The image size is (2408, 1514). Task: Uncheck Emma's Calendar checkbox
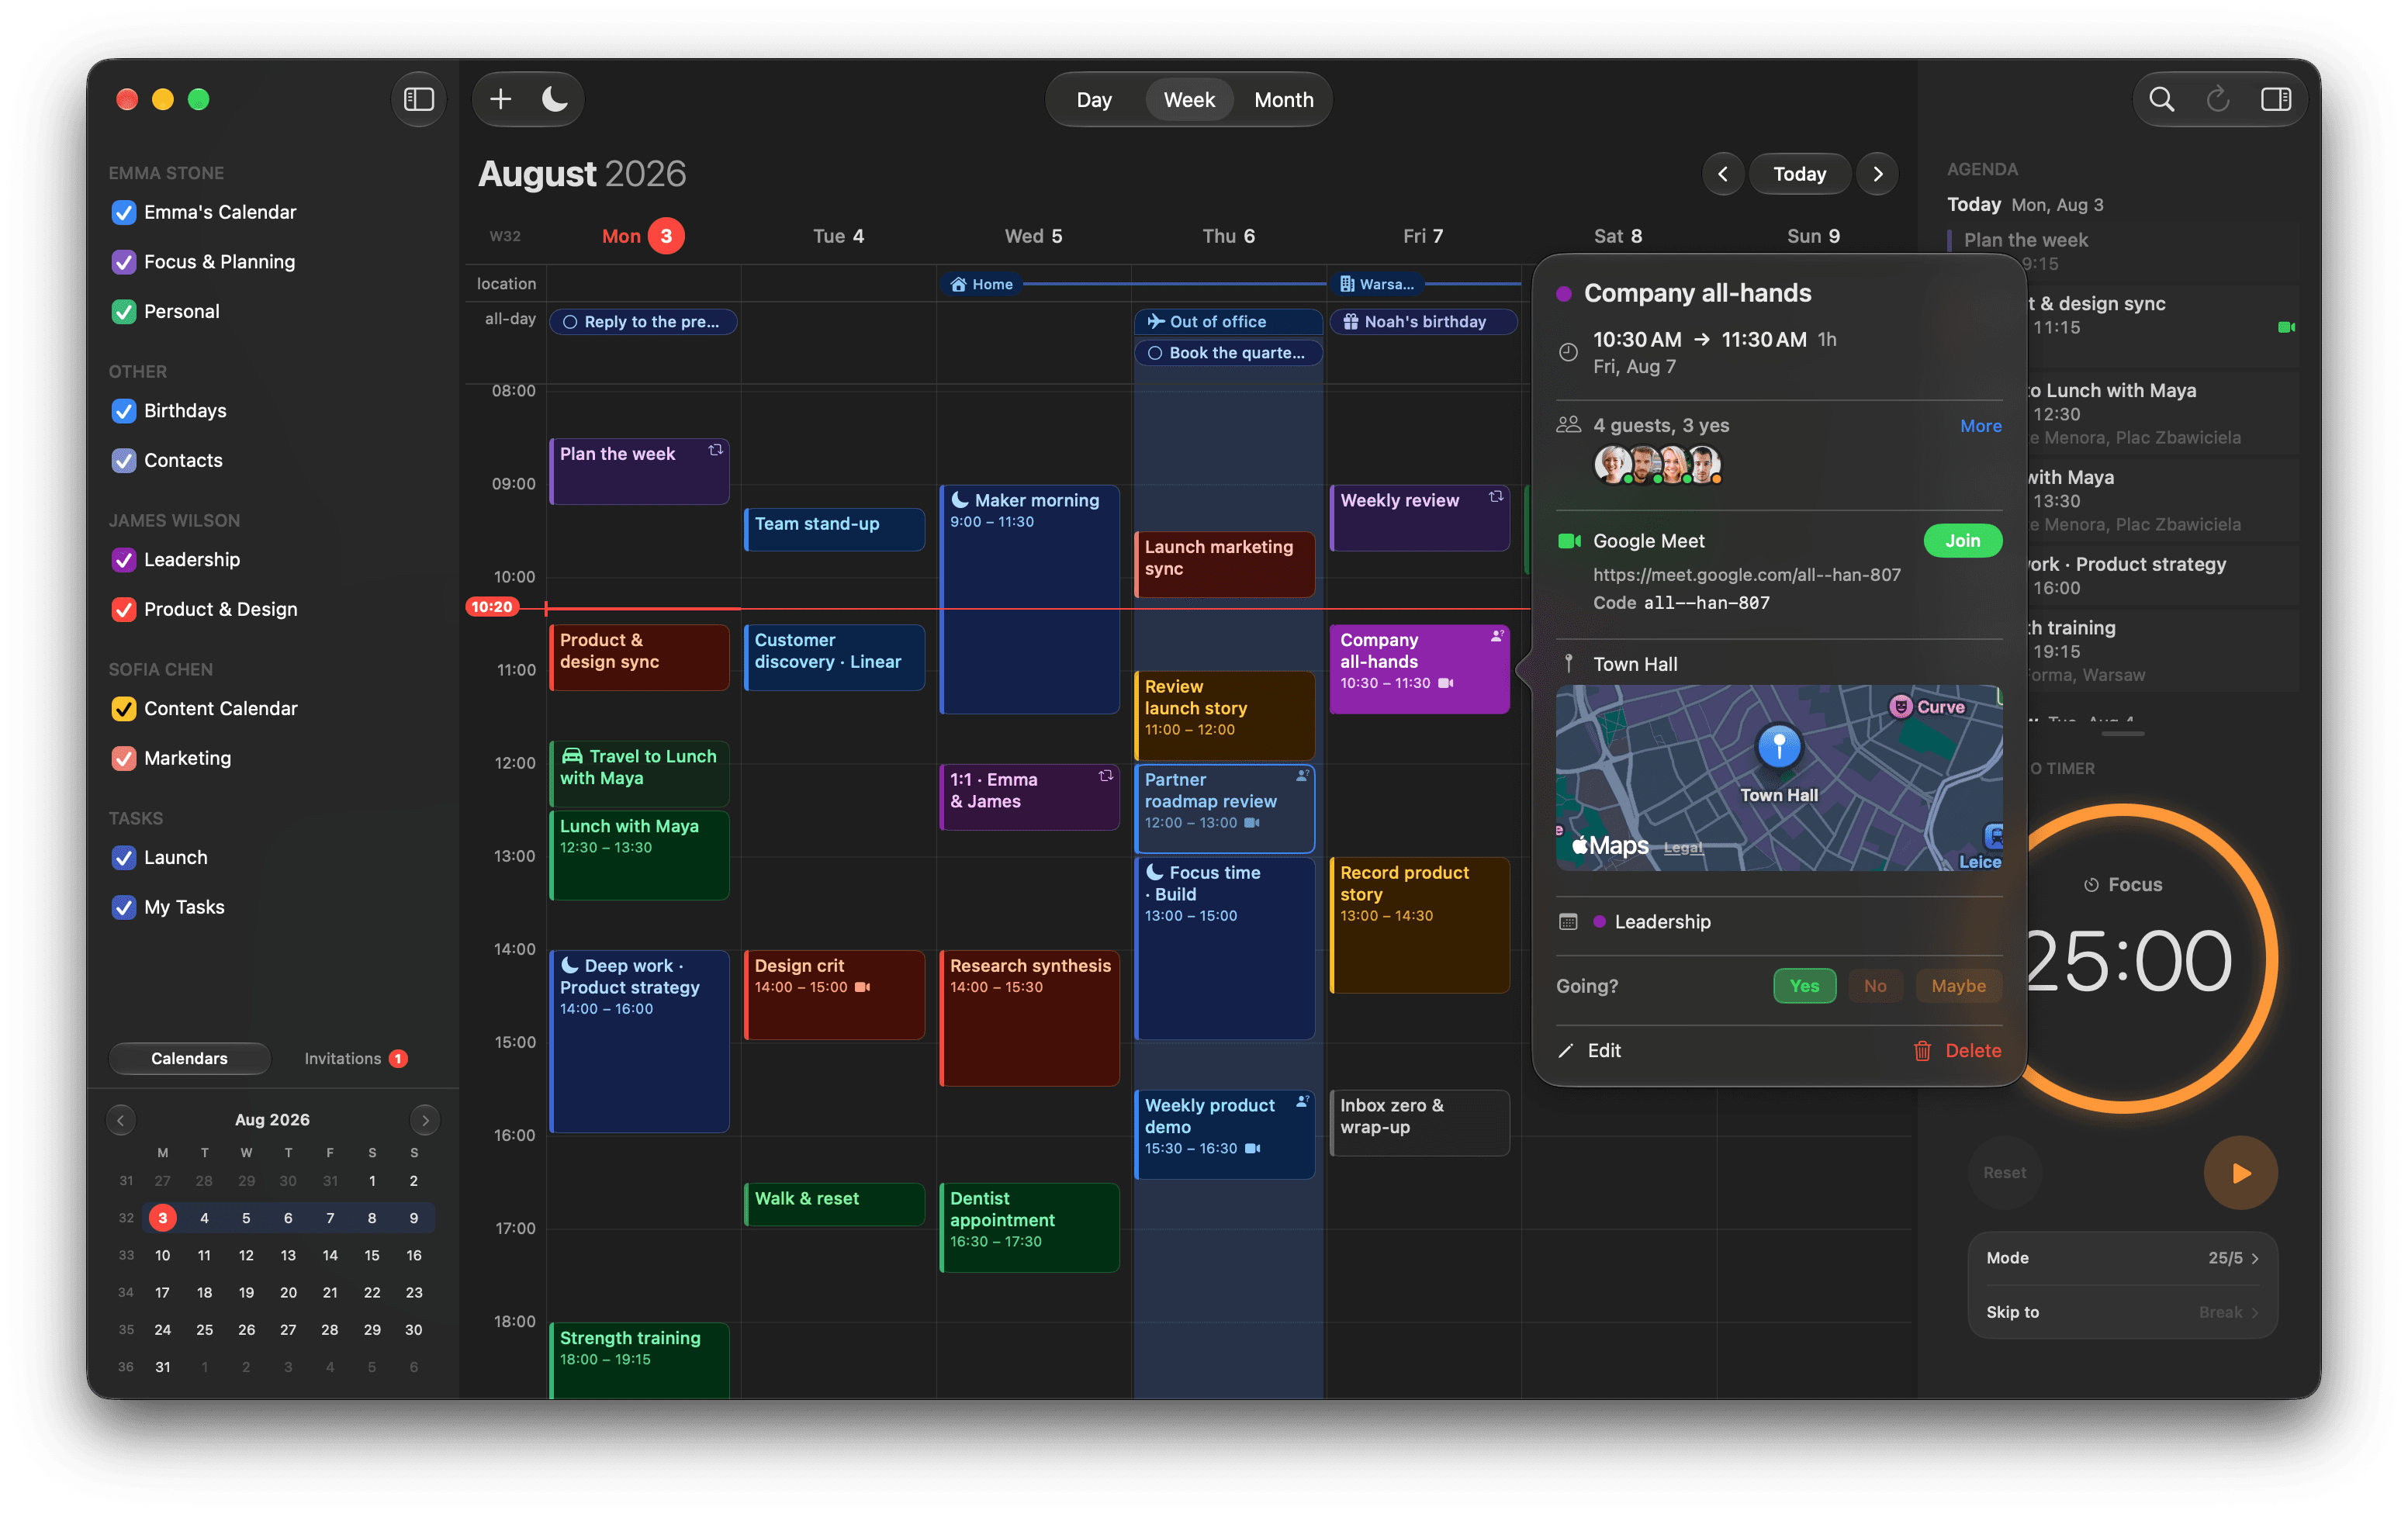[x=123, y=212]
